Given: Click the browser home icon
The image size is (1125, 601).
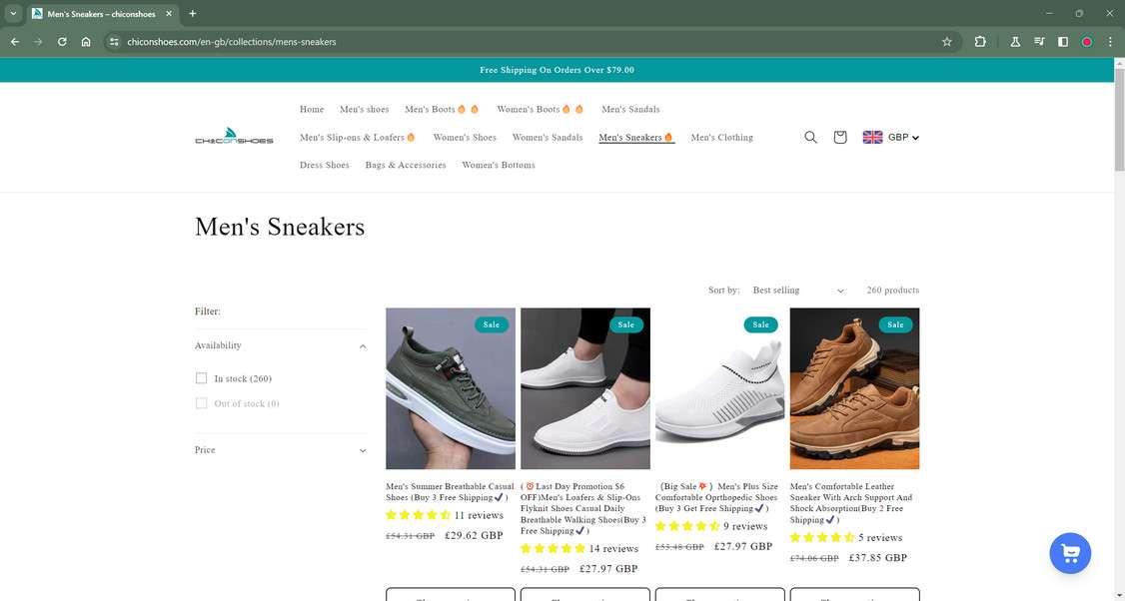Looking at the screenshot, I should 86,42.
